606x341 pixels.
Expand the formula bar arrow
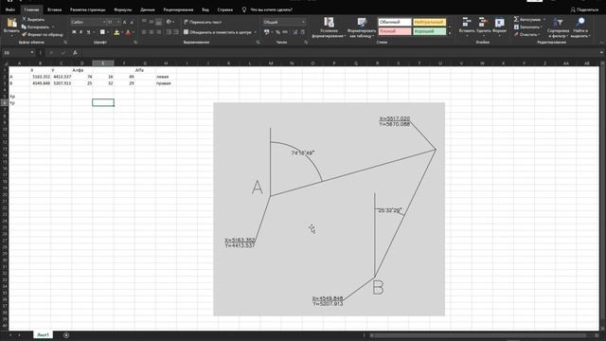pos(602,53)
